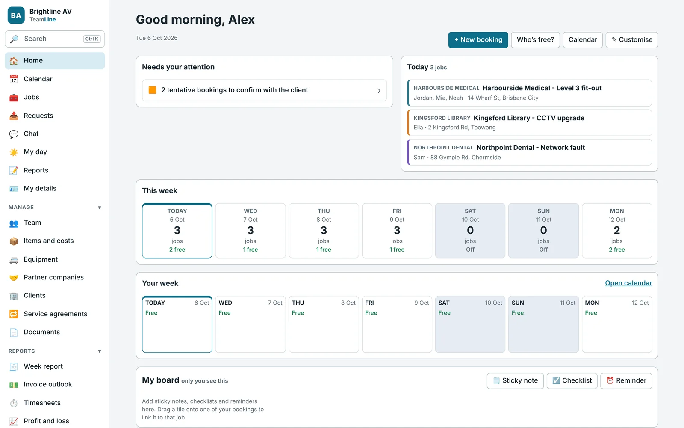This screenshot has height=428, width=684.
Task: Open Equipment via its van icon
Action: point(14,259)
